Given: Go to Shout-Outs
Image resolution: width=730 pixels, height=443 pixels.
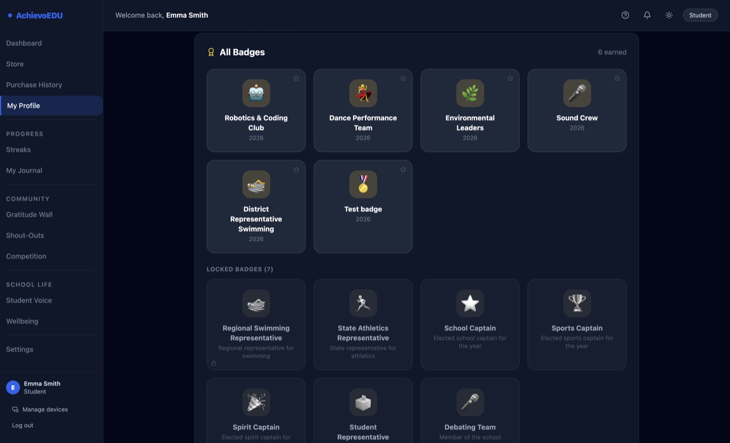Looking at the screenshot, I should click(25, 235).
